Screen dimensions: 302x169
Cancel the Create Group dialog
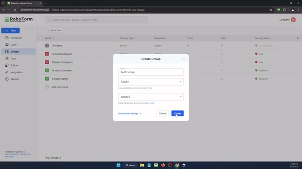(x=162, y=113)
